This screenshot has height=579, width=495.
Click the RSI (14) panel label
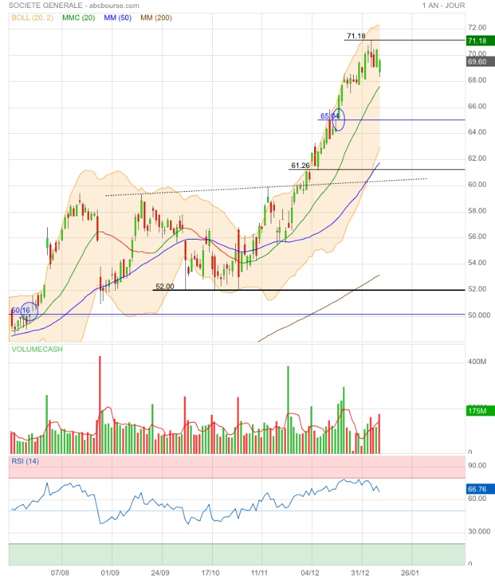pyautogui.click(x=25, y=461)
